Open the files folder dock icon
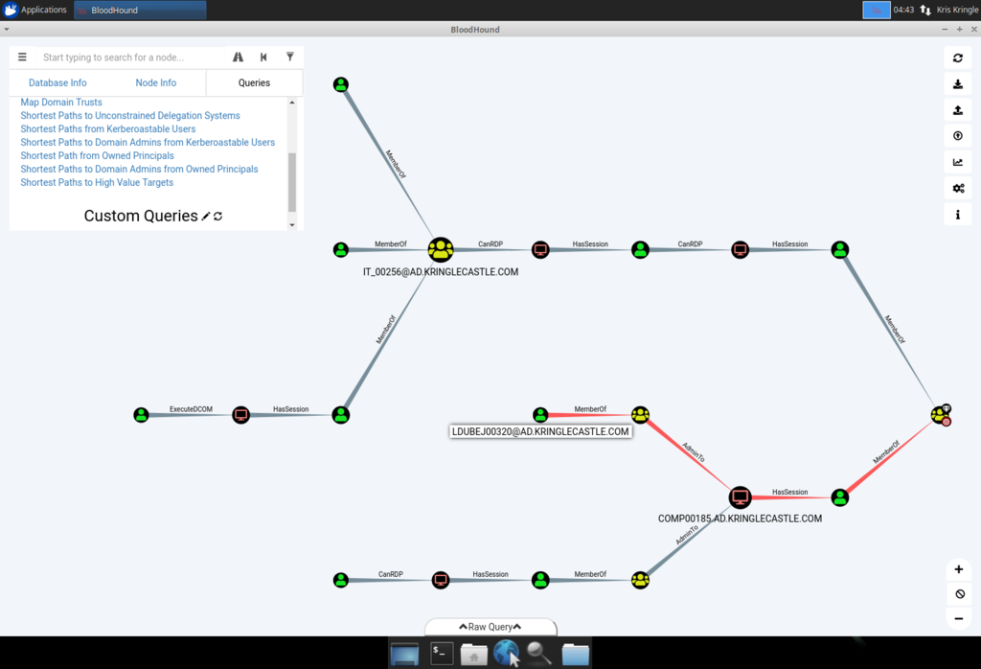This screenshot has width=981, height=669. (x=575, y=654)
